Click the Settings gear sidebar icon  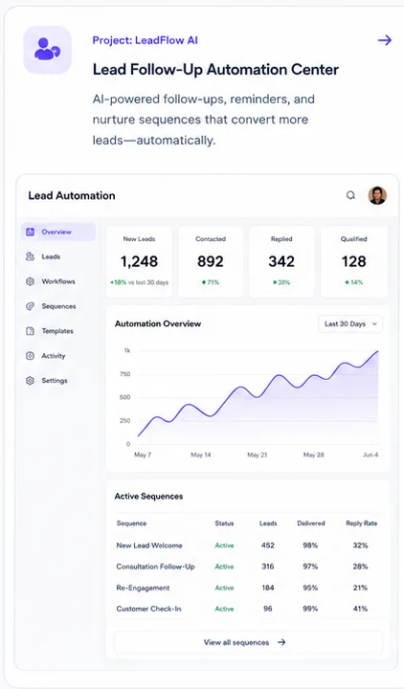tap(30, 381)
